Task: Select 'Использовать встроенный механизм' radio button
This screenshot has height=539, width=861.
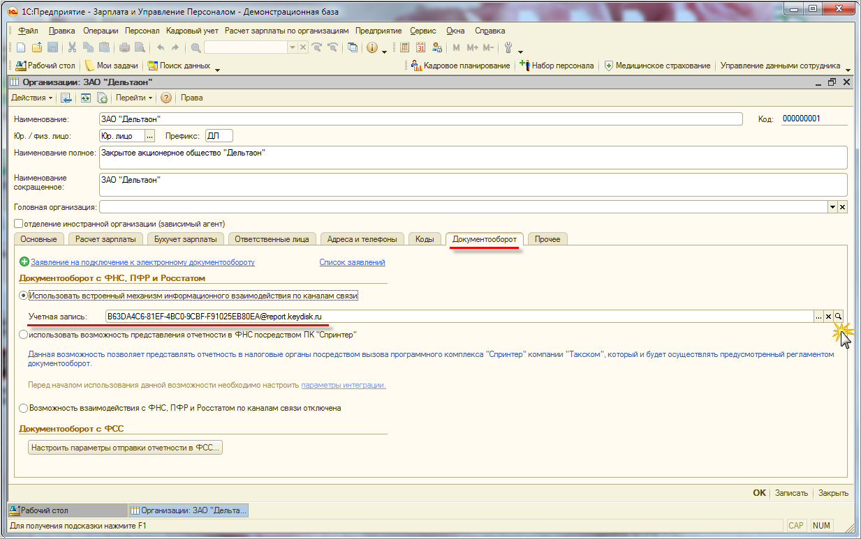Action: 24,296
